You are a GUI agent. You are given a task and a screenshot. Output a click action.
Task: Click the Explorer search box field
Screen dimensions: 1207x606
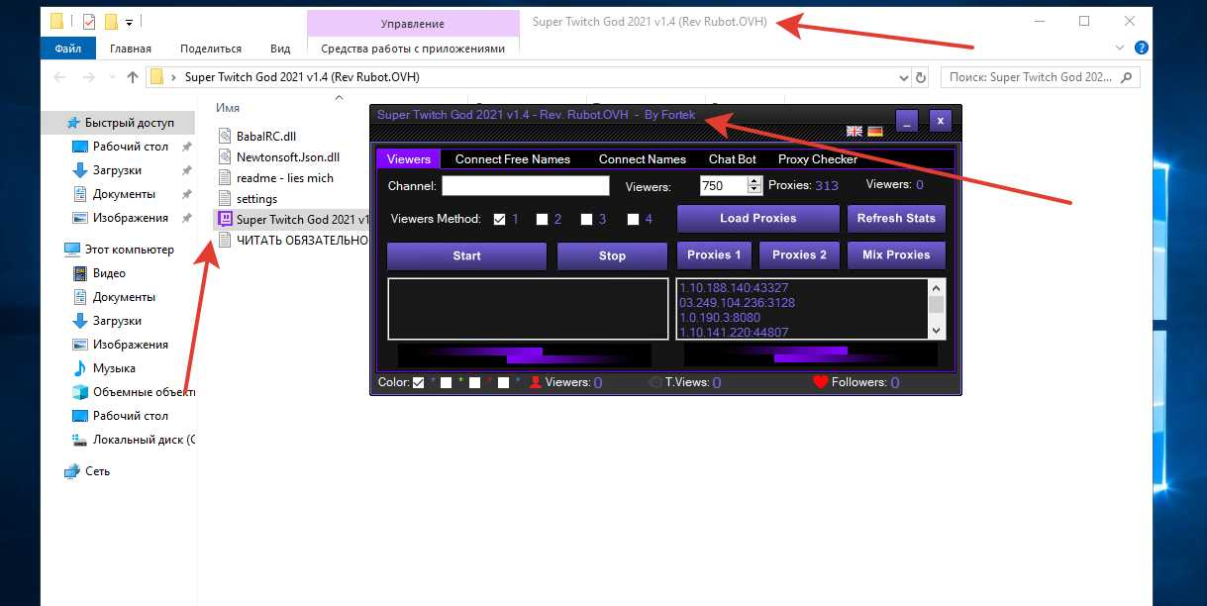tap(1040, 77)
